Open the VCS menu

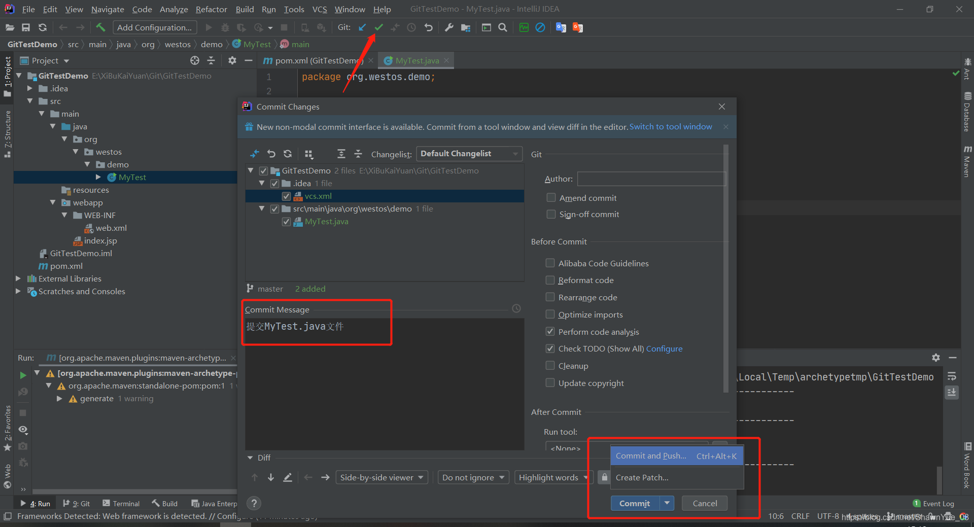pos(320,9)
